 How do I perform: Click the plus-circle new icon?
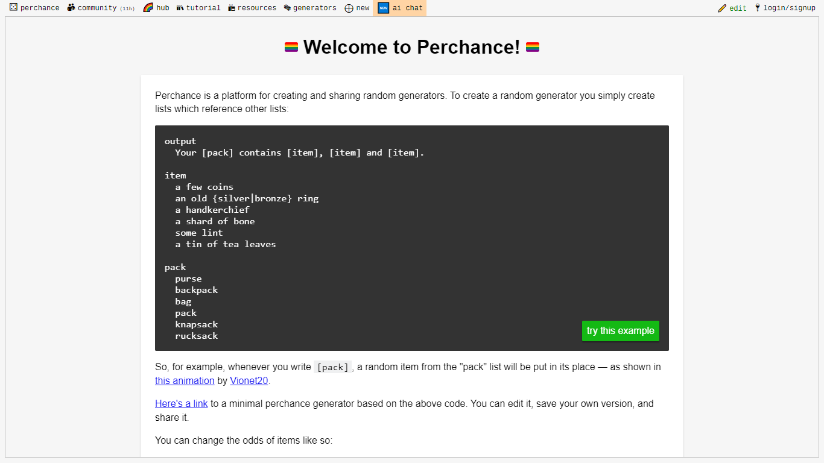(349, 8)
